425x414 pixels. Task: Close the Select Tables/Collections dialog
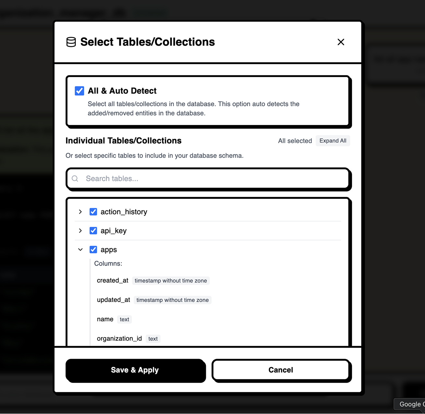[x=341, y=42]
